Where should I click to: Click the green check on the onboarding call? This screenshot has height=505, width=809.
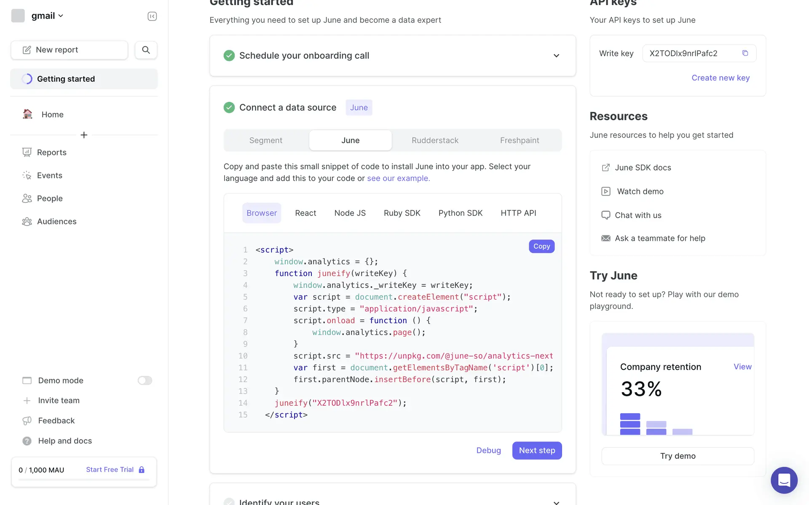(229, 56)
